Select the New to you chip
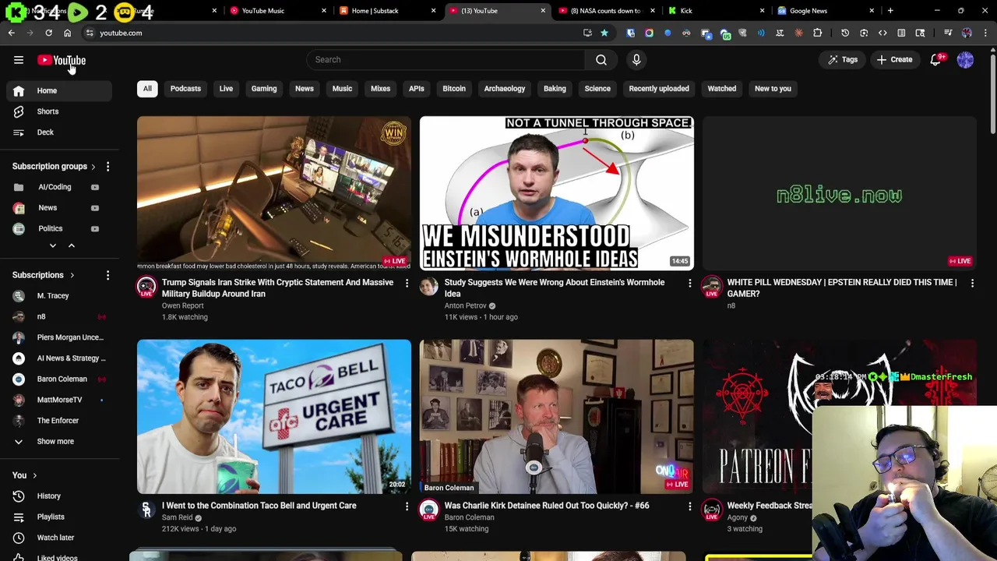997x561 pixels. (x=773, y=88)
